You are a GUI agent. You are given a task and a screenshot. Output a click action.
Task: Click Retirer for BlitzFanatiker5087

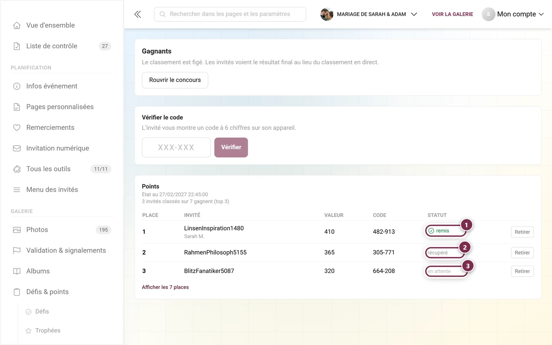coord(522,271)
